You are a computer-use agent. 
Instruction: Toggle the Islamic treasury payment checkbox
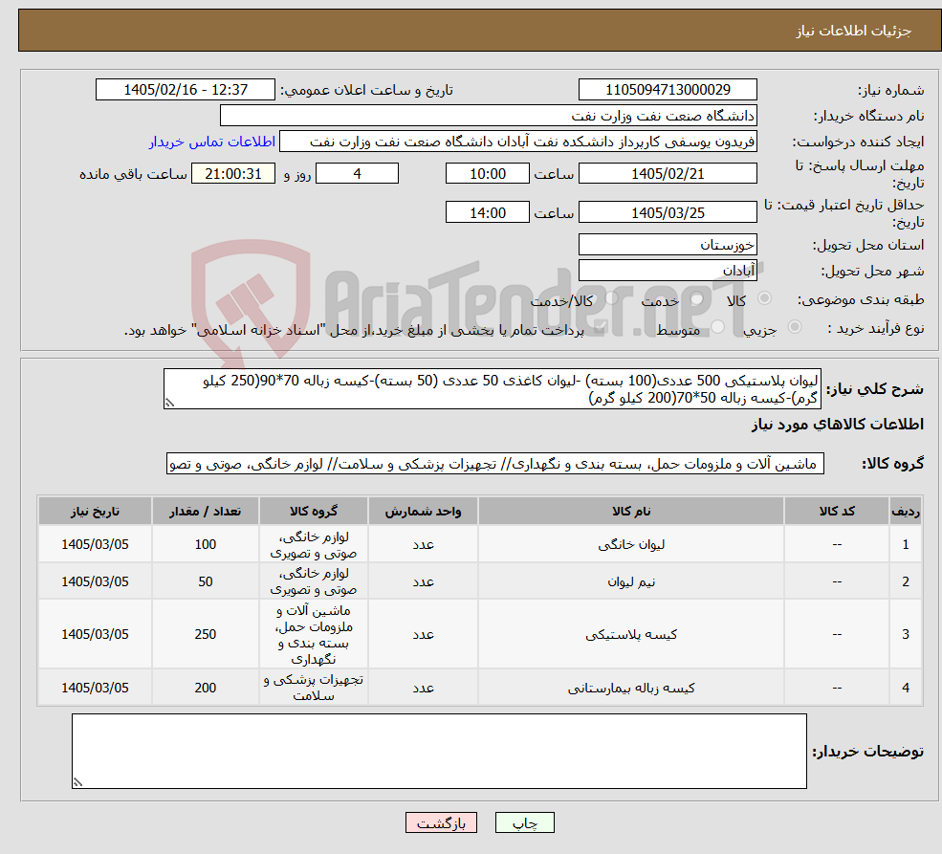point(599,328)
